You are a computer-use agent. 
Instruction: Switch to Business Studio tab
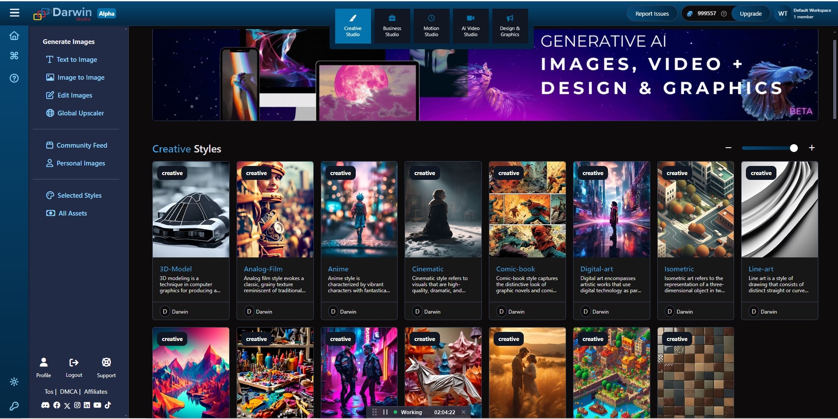(x=392, y=26)
